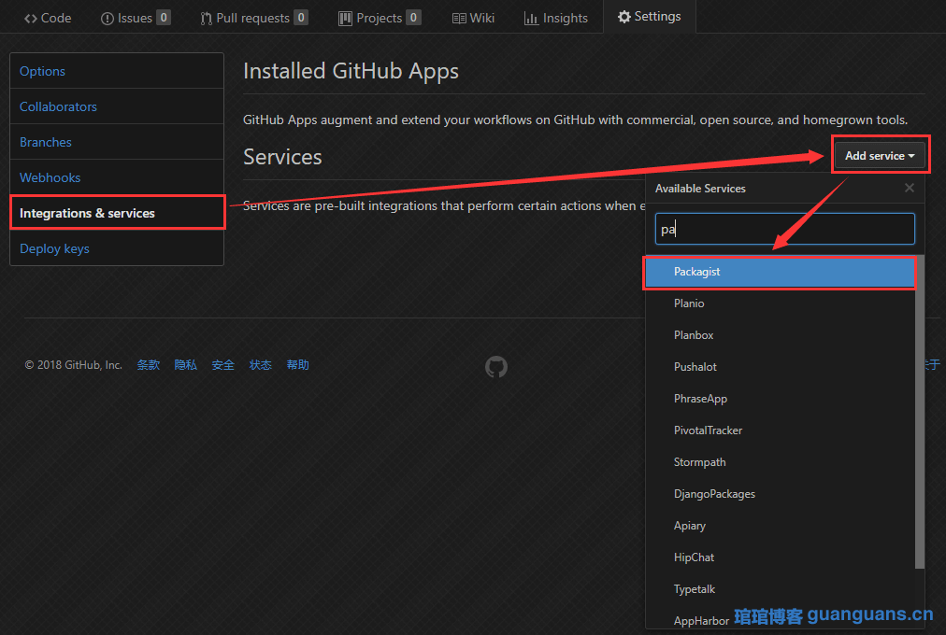
Task: Click the Pull requests branch icon
Action: point(207,19)
